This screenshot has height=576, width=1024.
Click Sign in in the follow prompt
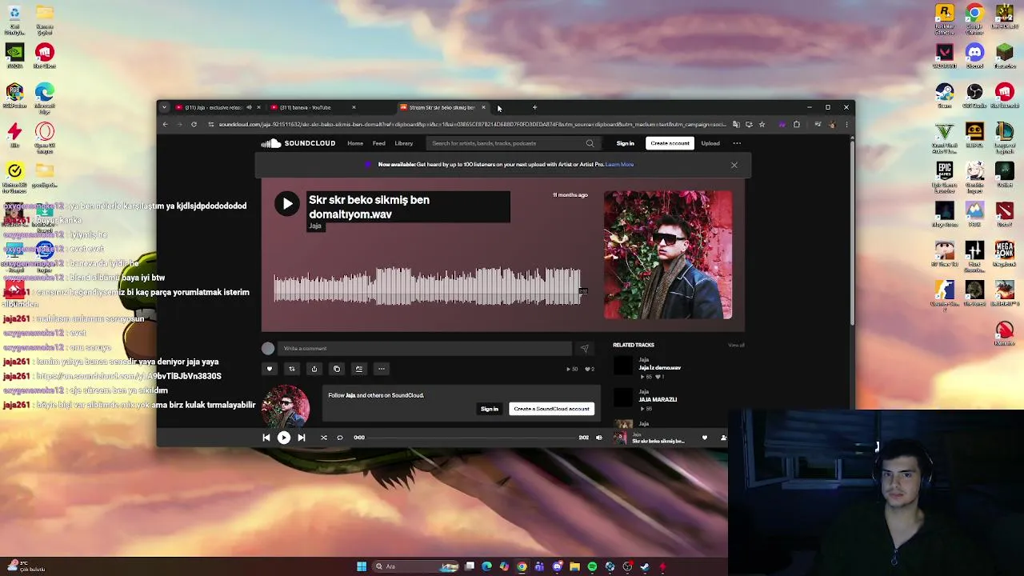point(490,409)
